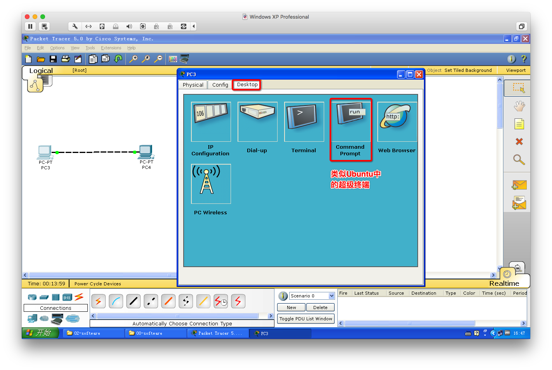Open the Extensions menu
552x370 pixels.
[111, 48]
